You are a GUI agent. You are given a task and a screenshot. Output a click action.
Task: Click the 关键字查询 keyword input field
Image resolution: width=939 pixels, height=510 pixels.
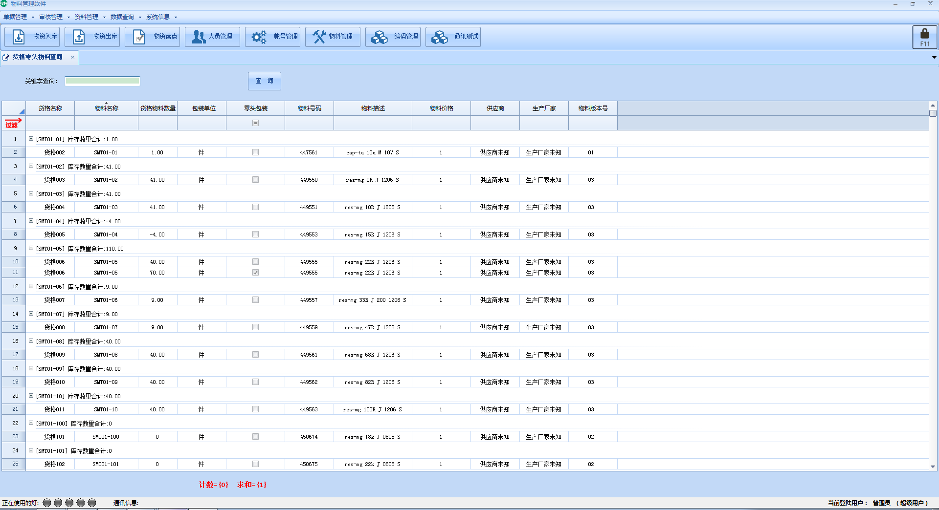[x=103, y=81]
